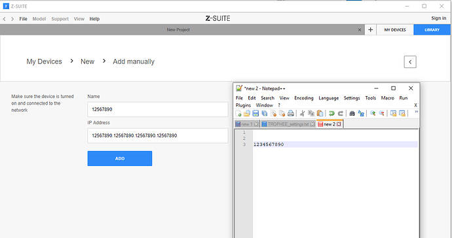Viewport: 452px width, 238px height.
Task: Open Z-SUITE Support menu
Action: pos(60,19)
